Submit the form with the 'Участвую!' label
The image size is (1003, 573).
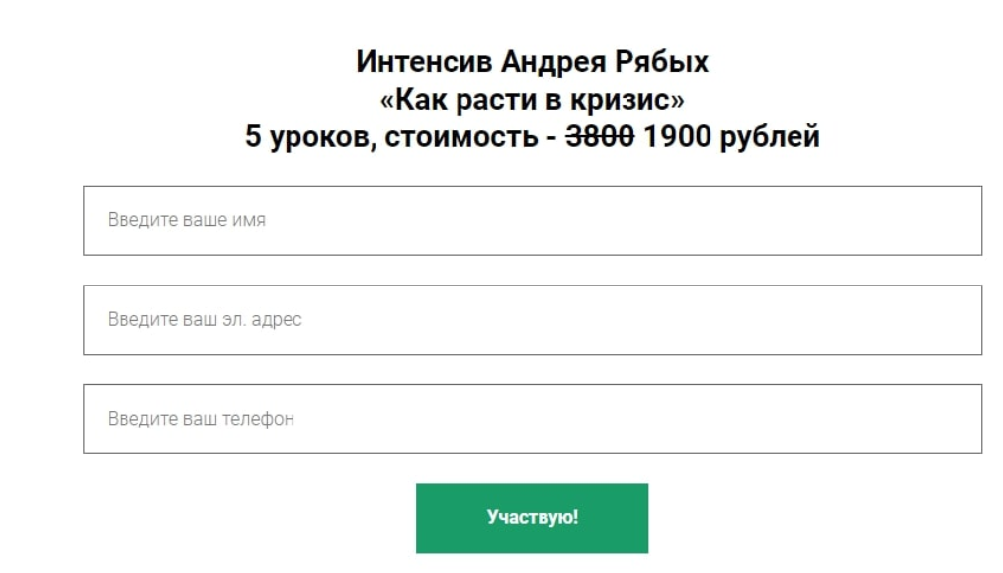pyautogui.click(x=532, y=518)
